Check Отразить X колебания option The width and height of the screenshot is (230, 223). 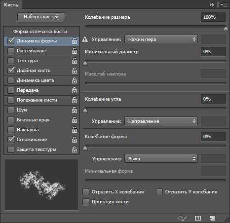click(86, 192)
